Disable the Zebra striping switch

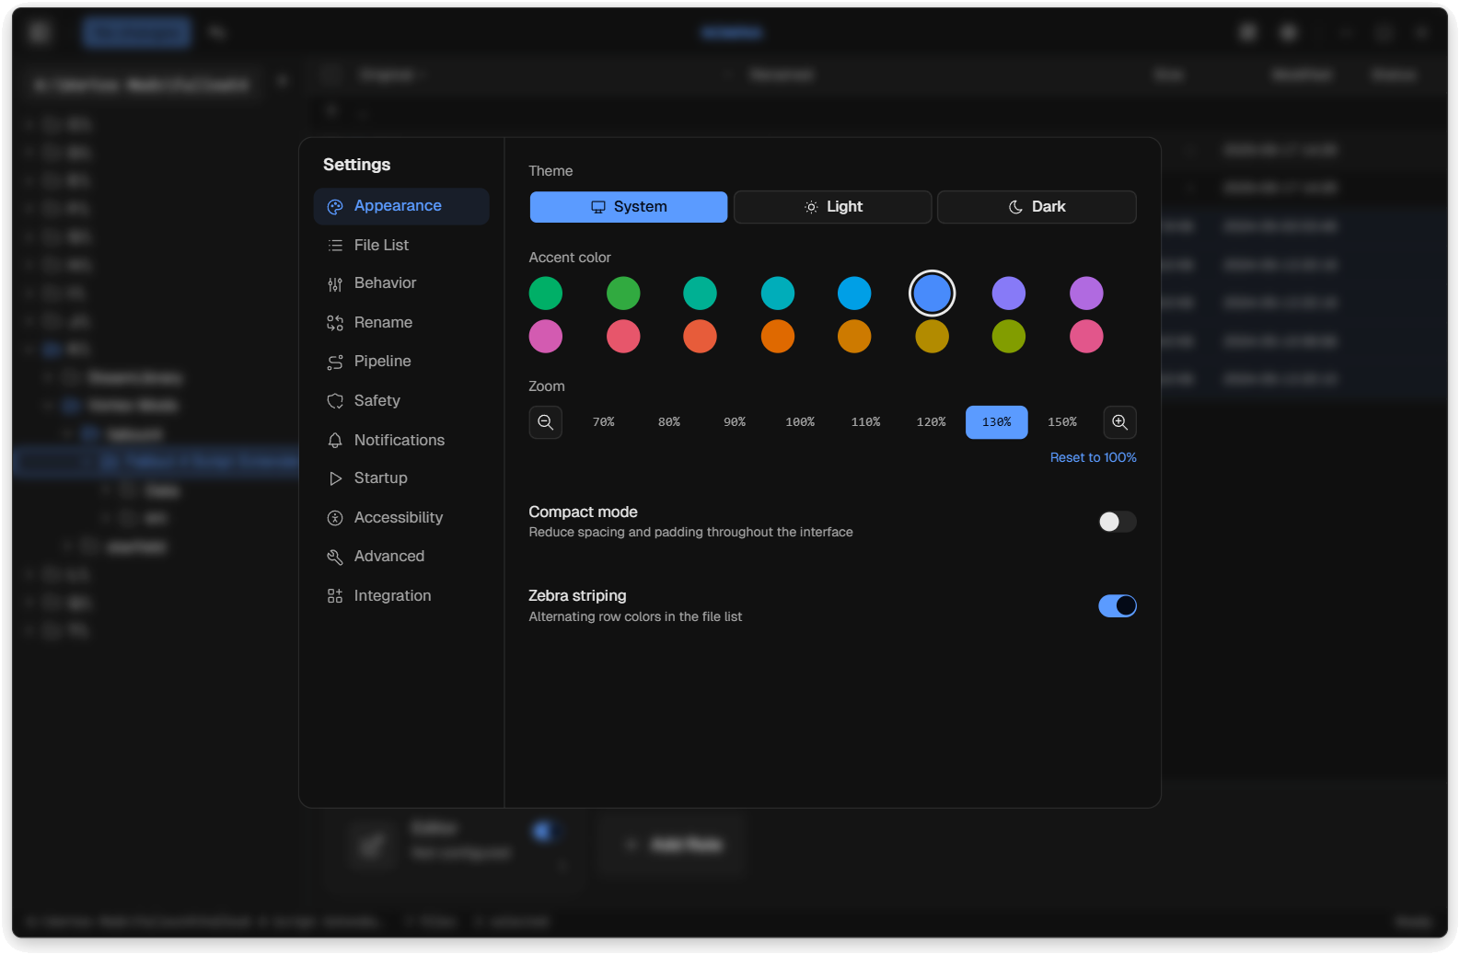point(1117,605)
